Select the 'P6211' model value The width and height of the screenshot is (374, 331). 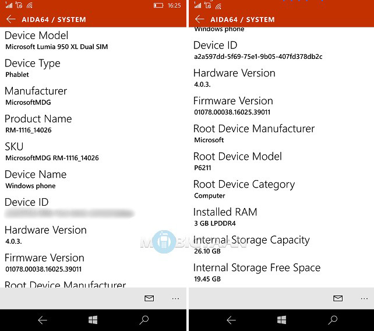[x=203, y=168]
